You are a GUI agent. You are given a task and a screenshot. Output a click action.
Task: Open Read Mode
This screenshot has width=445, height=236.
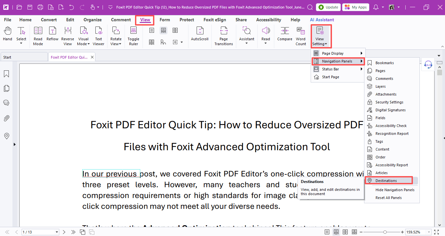38,36
